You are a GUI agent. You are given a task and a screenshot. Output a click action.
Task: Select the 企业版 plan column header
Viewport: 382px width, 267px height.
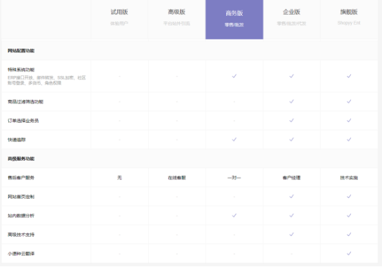point(292,19)
